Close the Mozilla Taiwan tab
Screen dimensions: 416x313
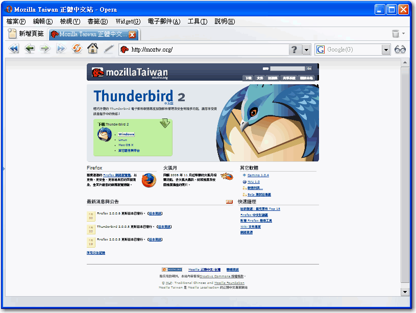coord(132,35)
